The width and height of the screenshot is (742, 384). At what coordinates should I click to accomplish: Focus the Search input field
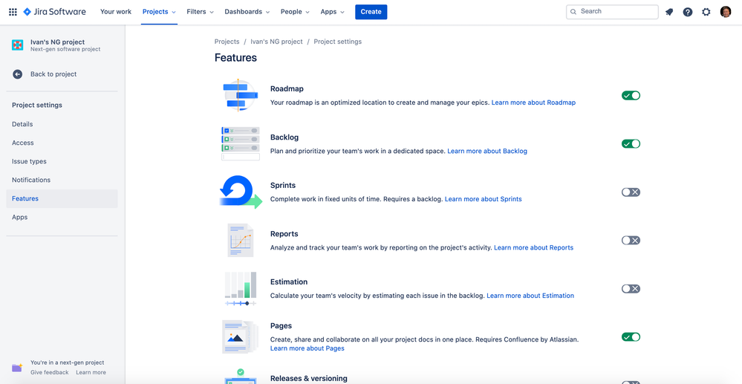(x=612, y=12)
